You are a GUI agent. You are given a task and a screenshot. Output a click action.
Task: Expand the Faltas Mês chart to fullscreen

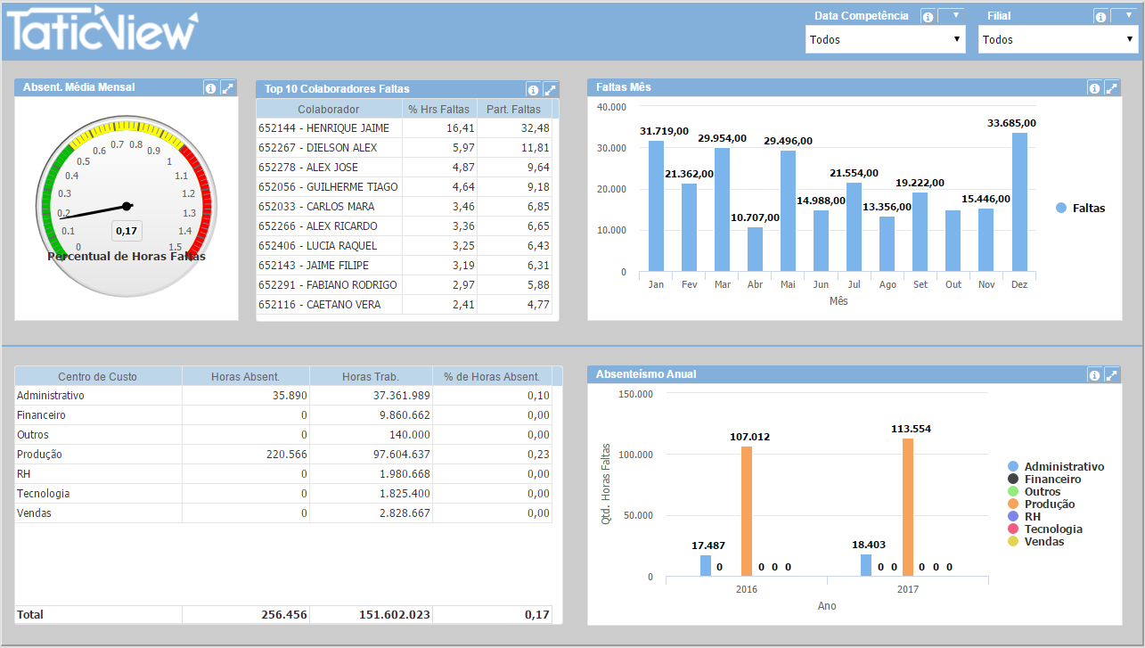tap(1111, 87)
